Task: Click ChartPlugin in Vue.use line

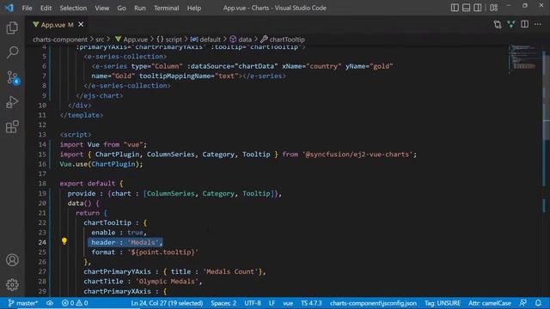Action: pyautogui.click(x=113, y=164)
